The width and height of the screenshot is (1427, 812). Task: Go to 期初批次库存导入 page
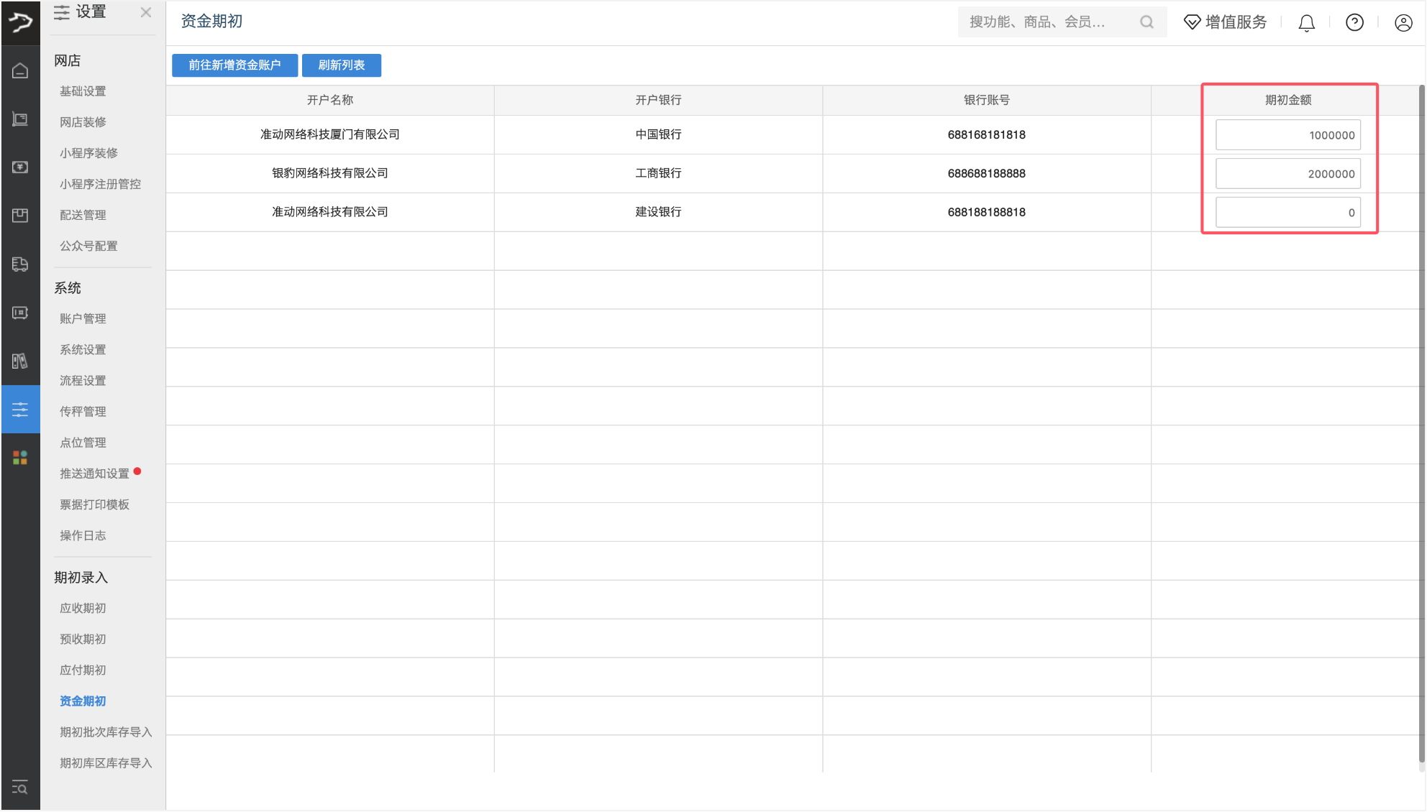(106, 732)
